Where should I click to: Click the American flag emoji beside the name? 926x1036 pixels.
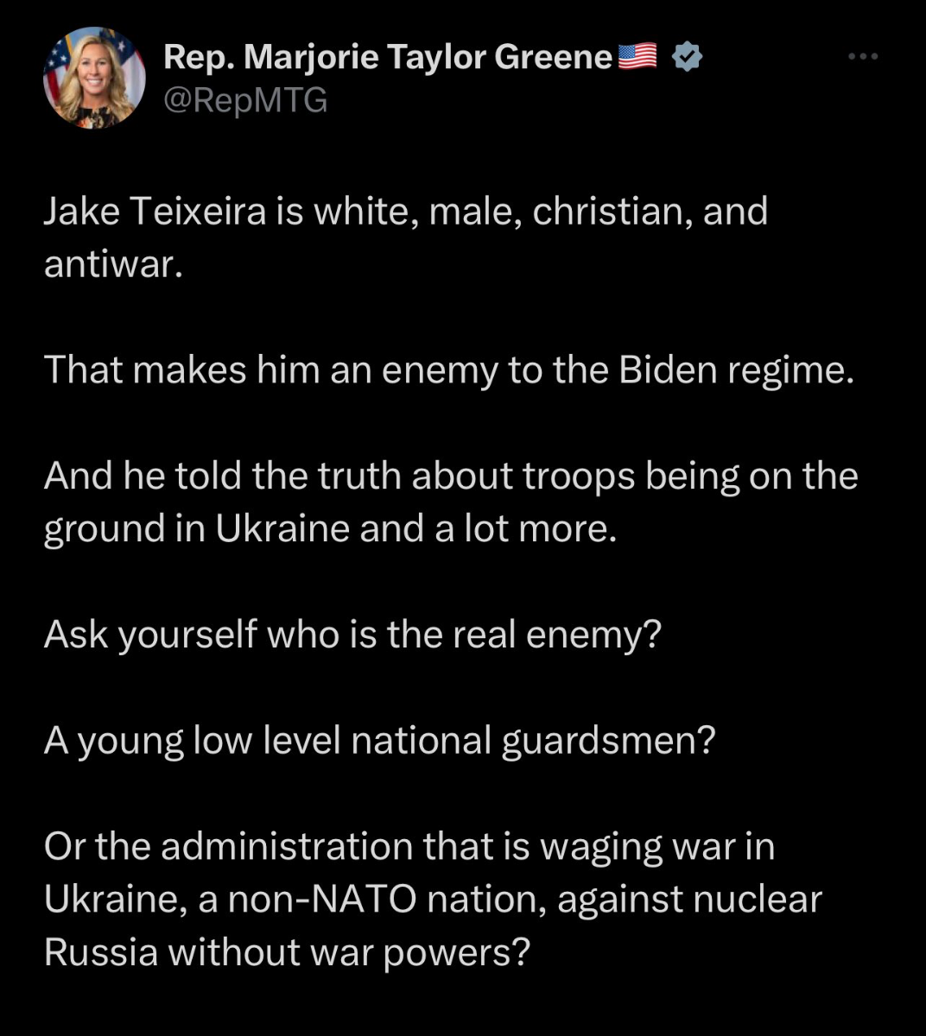638,57
